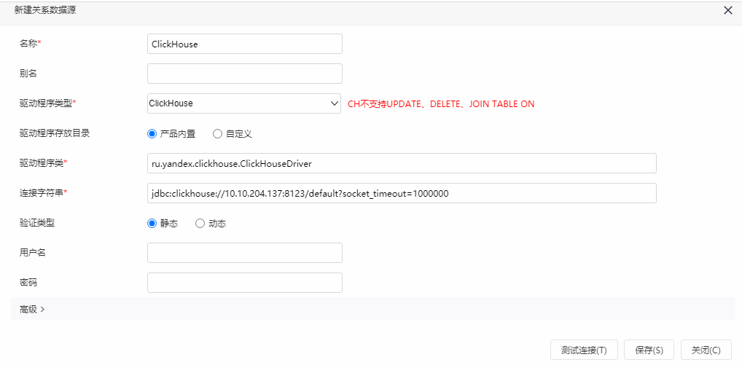This screenshot has height=365, width=742.
Task: Focus the 用户名 input field
Action: (x=245, y=253)
